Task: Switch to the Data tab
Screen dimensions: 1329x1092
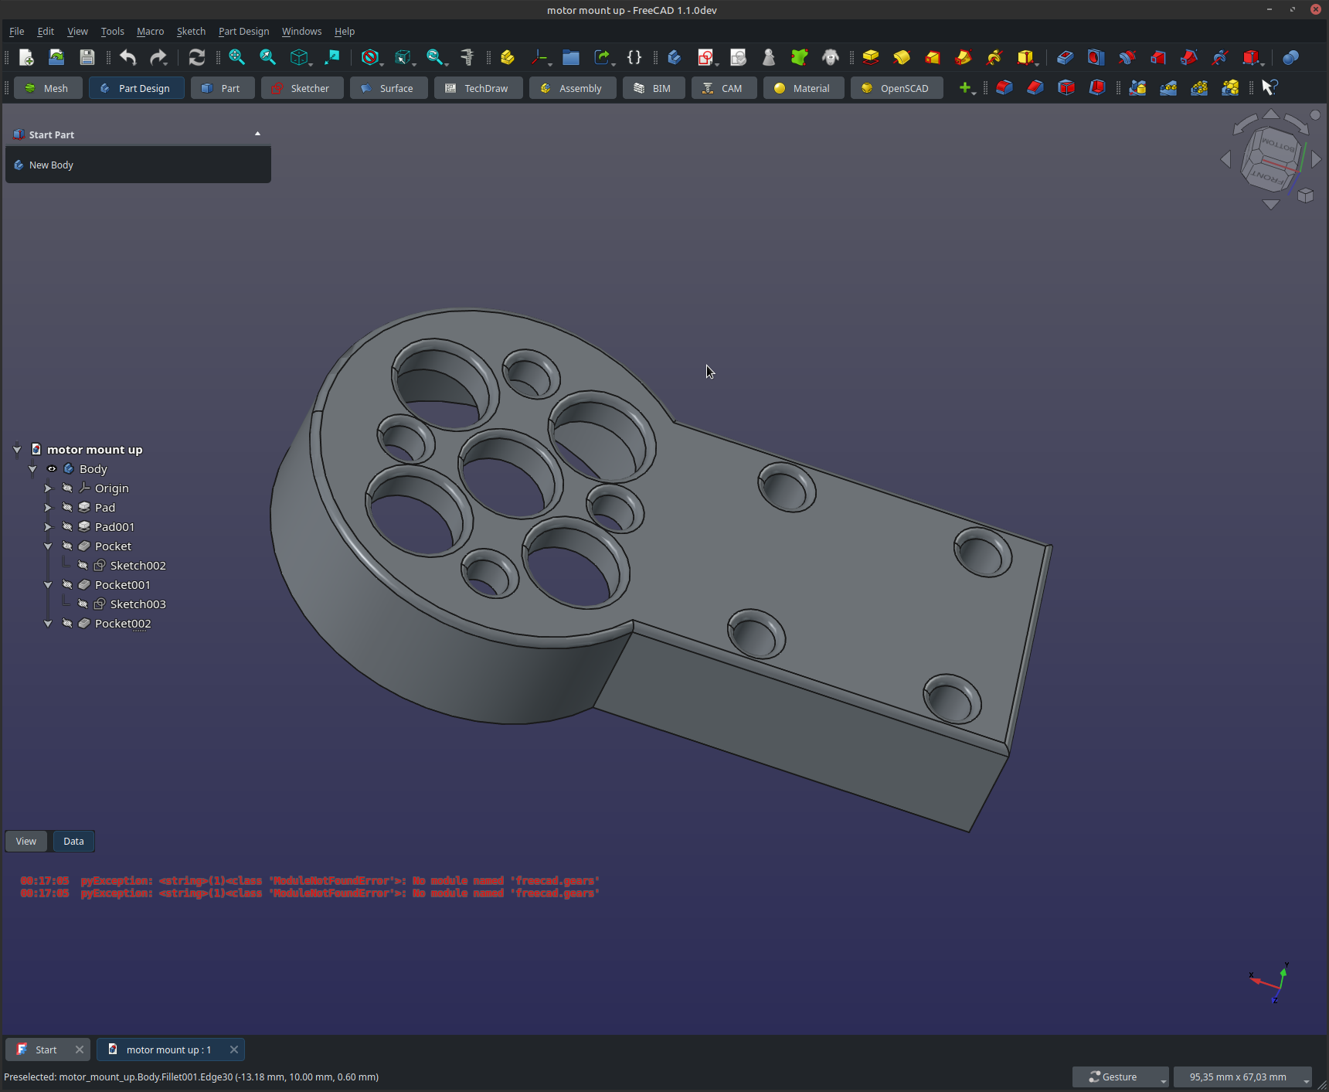Action: pos(73,842)
